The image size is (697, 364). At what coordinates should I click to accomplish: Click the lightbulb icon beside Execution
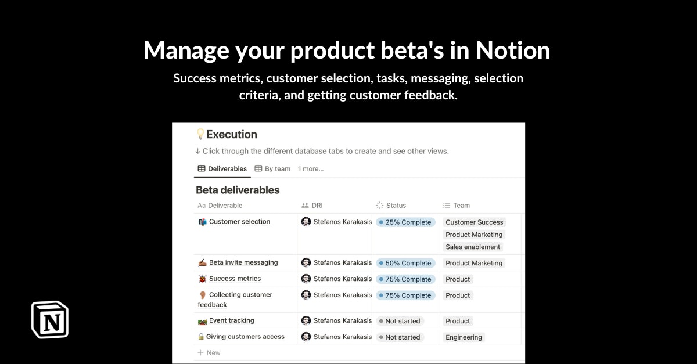click(x=200, y=134)
